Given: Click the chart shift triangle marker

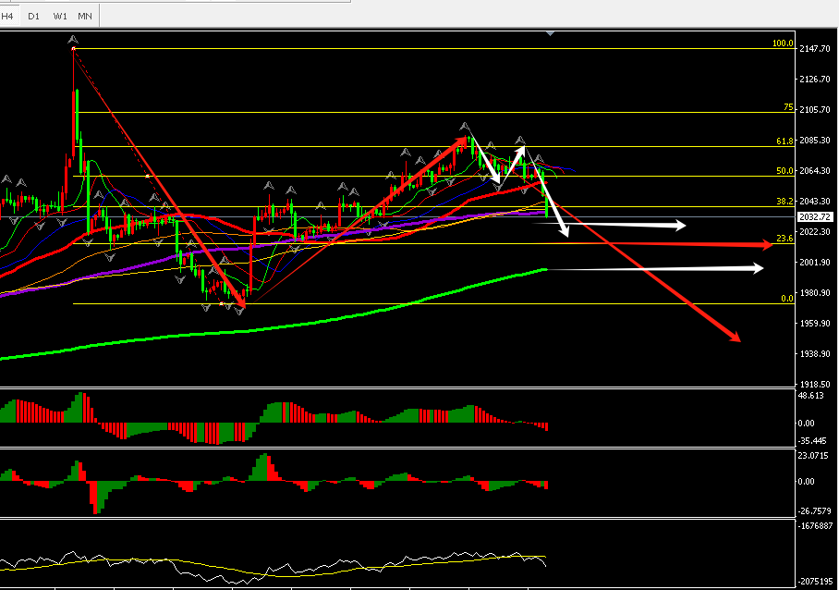Looking at the screenshot, I should coord(551,33).
